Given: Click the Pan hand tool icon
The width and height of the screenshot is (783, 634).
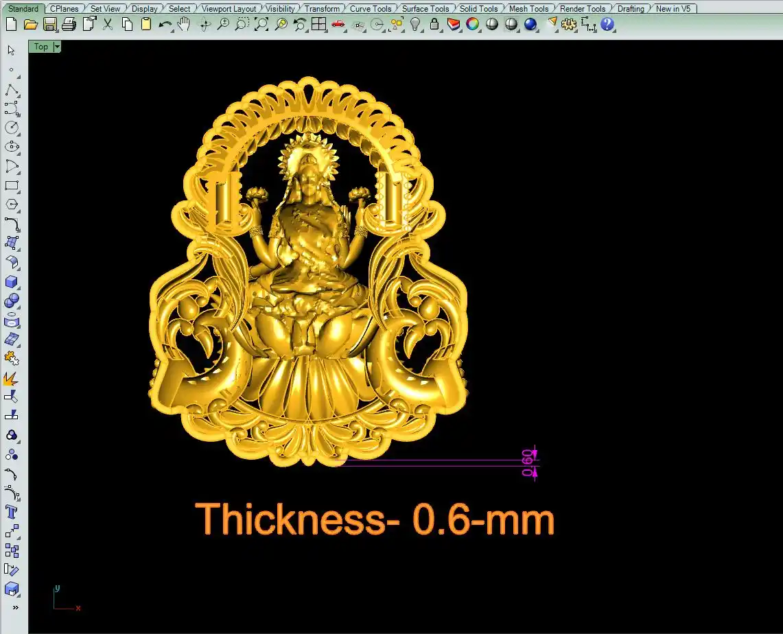Looking at the screenshot, I should [184, 25].
